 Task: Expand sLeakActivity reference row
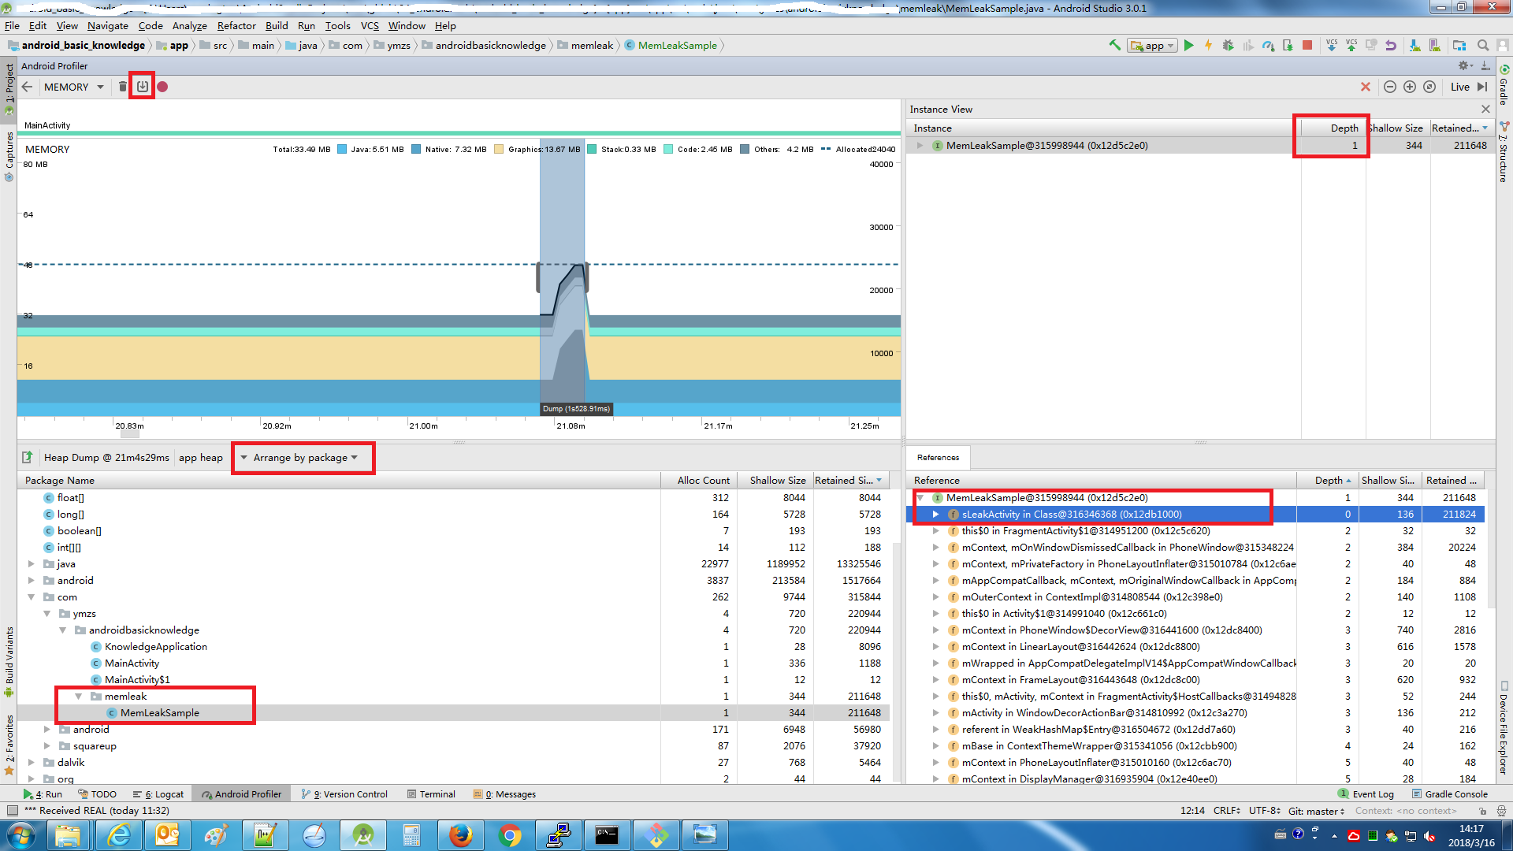pos(935,515)
